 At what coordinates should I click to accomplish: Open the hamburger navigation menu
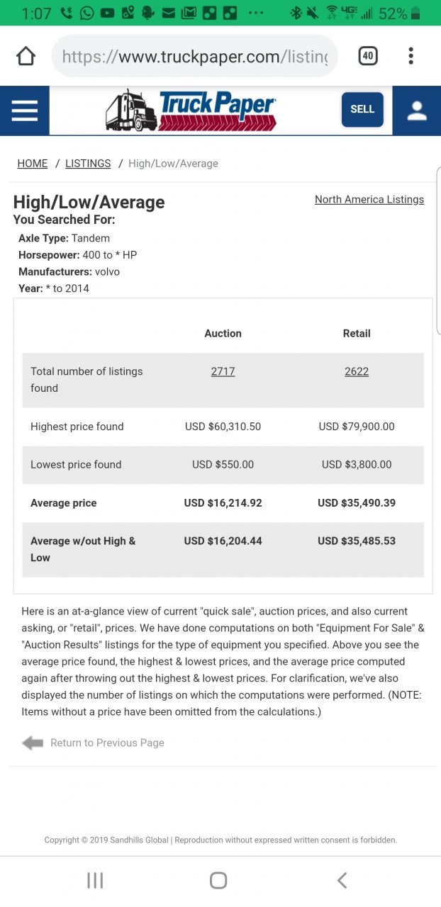click(25, 110)
